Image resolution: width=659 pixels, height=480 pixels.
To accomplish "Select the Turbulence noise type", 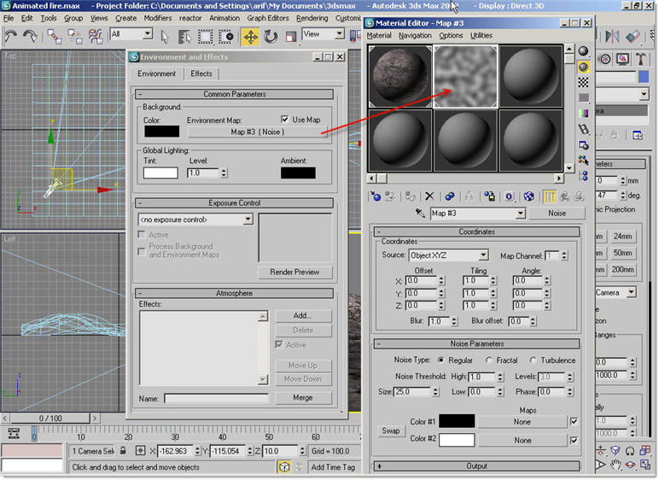I will coord(534,360).
